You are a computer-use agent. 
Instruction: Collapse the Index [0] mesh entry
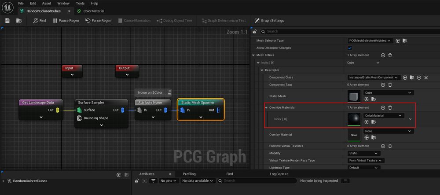point(258,63)
